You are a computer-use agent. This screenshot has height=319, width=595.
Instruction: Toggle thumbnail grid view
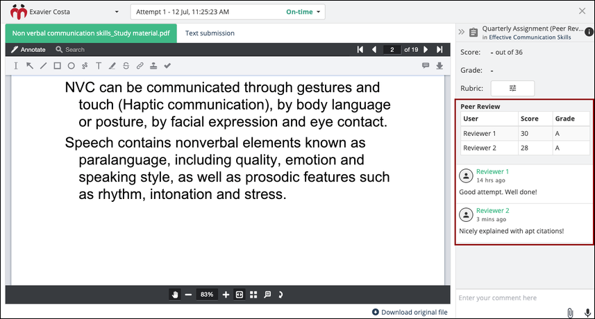[253, 294]
